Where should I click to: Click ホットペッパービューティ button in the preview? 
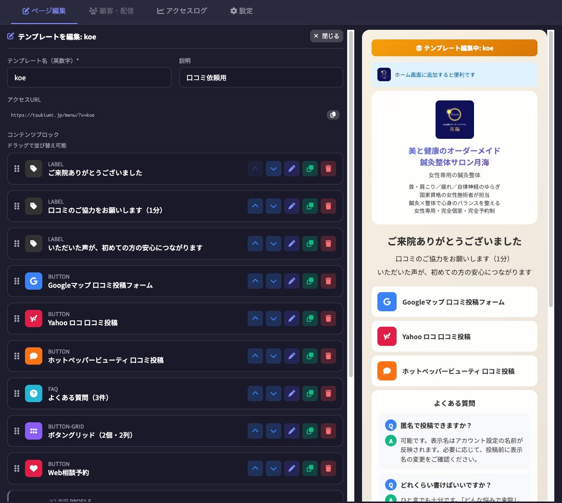tap(454, 371)
